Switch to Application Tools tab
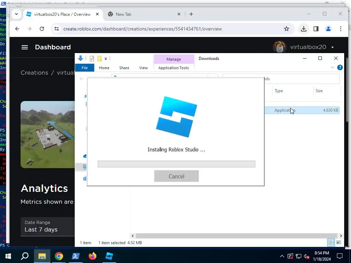 click(173, 68)
